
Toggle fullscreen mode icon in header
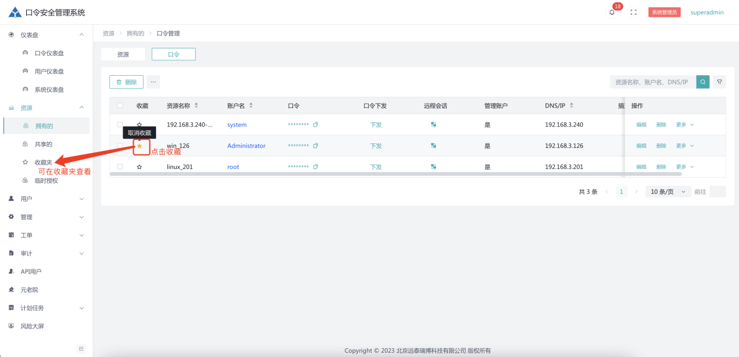[633, 12]
